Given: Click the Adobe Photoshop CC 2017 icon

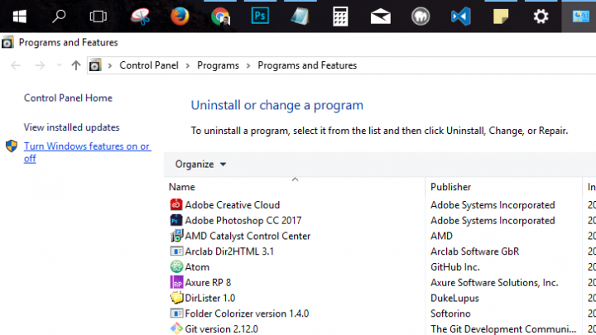Looking at the screenshot, I should pyautogui.click(x=176, y=220).
